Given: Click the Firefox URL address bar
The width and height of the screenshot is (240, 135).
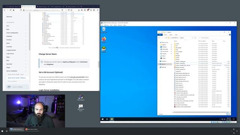Looking at the screenshot, I should (x=43, y=10).
